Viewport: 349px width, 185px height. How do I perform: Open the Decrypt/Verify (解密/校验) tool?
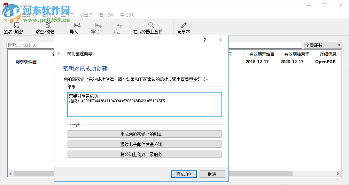click(x=48, y=28)
